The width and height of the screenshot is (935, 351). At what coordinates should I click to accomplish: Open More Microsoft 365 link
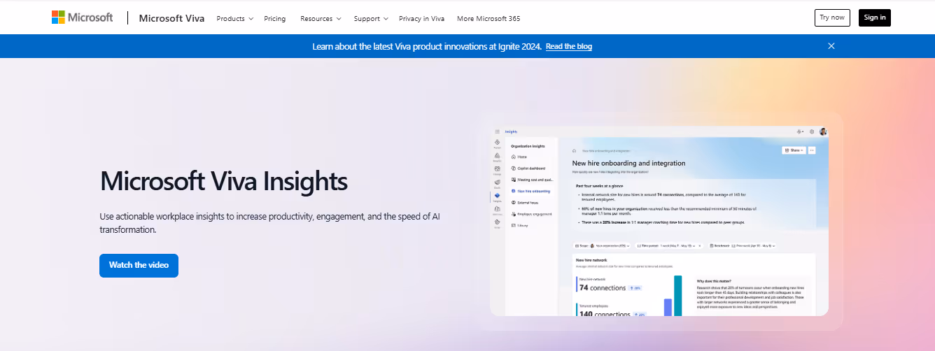coord(488,18)
